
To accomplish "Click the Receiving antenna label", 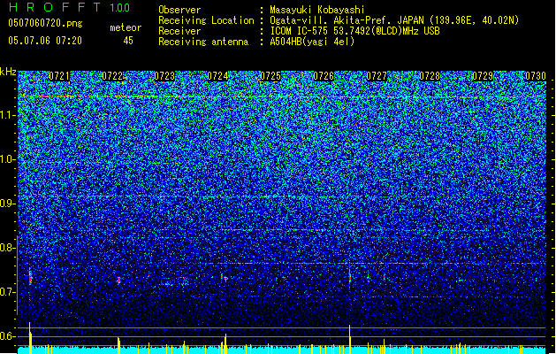I will (x=203, y=42).
